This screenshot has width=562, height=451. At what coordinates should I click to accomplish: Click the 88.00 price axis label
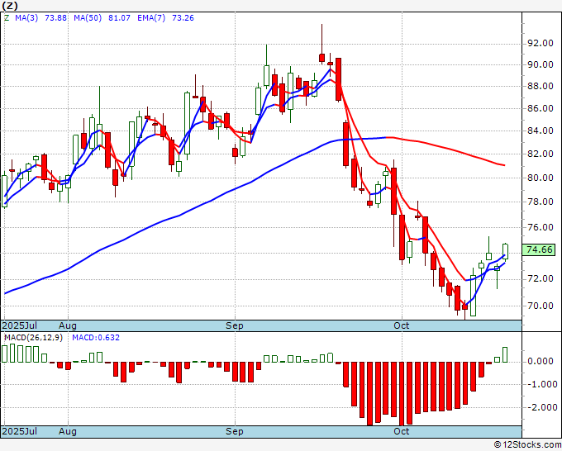[540, 87]
